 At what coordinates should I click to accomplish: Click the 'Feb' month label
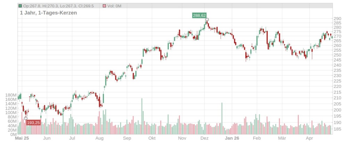click(x=257, y=138)
